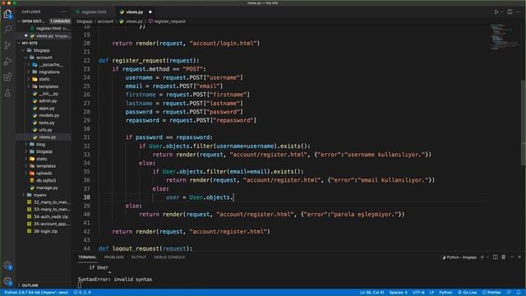The width and height of the screenshot is (526, 296).
Task: Select 36-login.zip in explorer
Action: click(x=45, y=231)
